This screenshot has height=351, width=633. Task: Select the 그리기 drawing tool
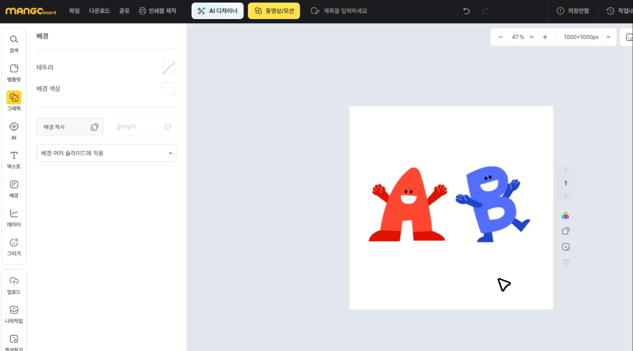click(14, 246)
